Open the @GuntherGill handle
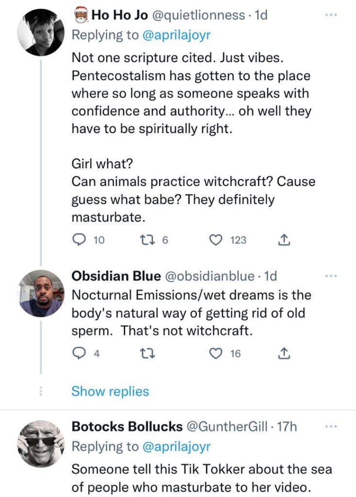The width and height of the screenshot is (356, 497). pyautogui.click(x=228, y=427)
